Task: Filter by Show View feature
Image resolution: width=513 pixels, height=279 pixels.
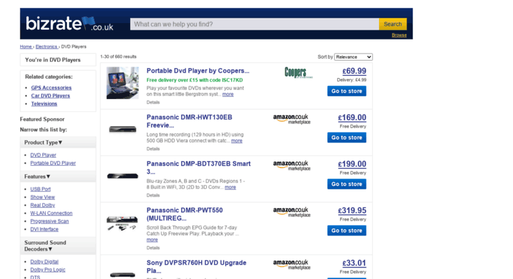Action: click(x=42, y=197)
